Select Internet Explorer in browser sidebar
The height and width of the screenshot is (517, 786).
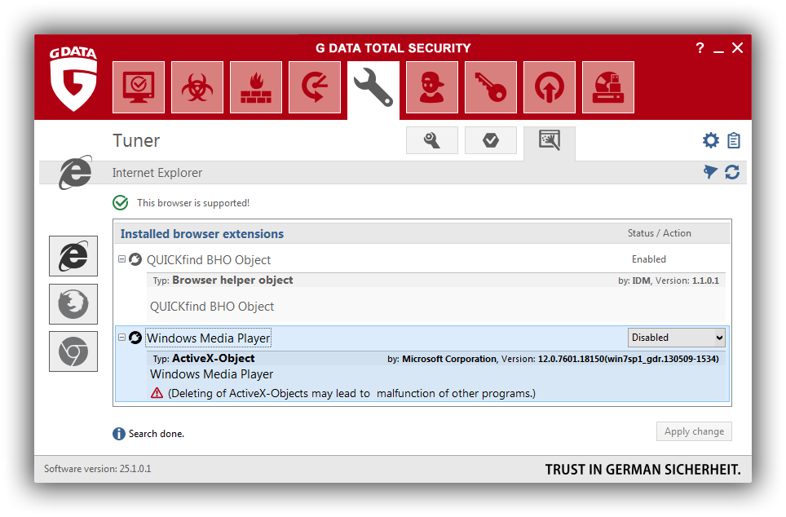coord(73,256)
